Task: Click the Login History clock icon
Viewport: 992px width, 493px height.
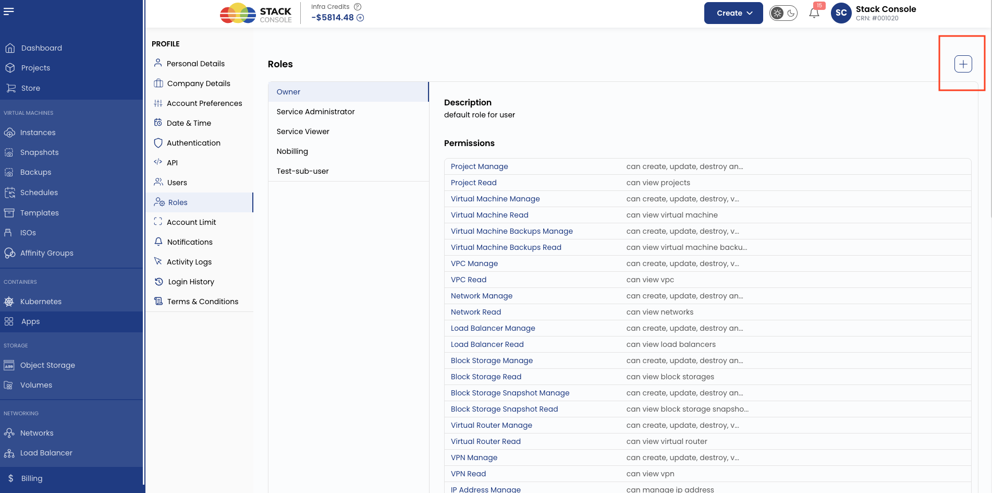Action: click(x=159, y=281)
